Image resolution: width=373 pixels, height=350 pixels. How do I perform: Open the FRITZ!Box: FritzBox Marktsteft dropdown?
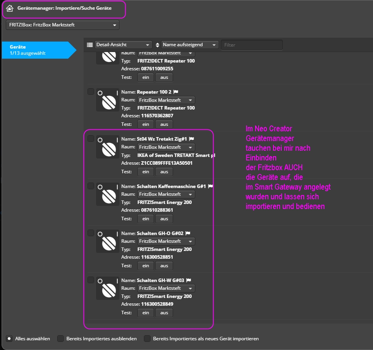pyautogui.click(x=63, y=25)
